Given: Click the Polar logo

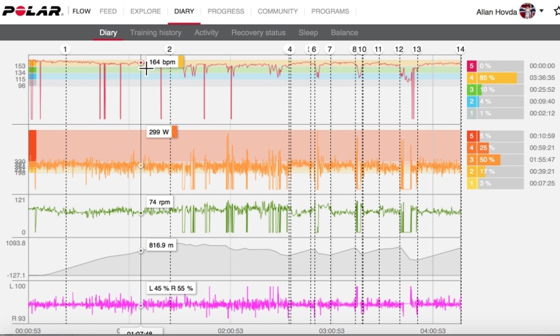Looking at the screenshot, I should point(32,11).
